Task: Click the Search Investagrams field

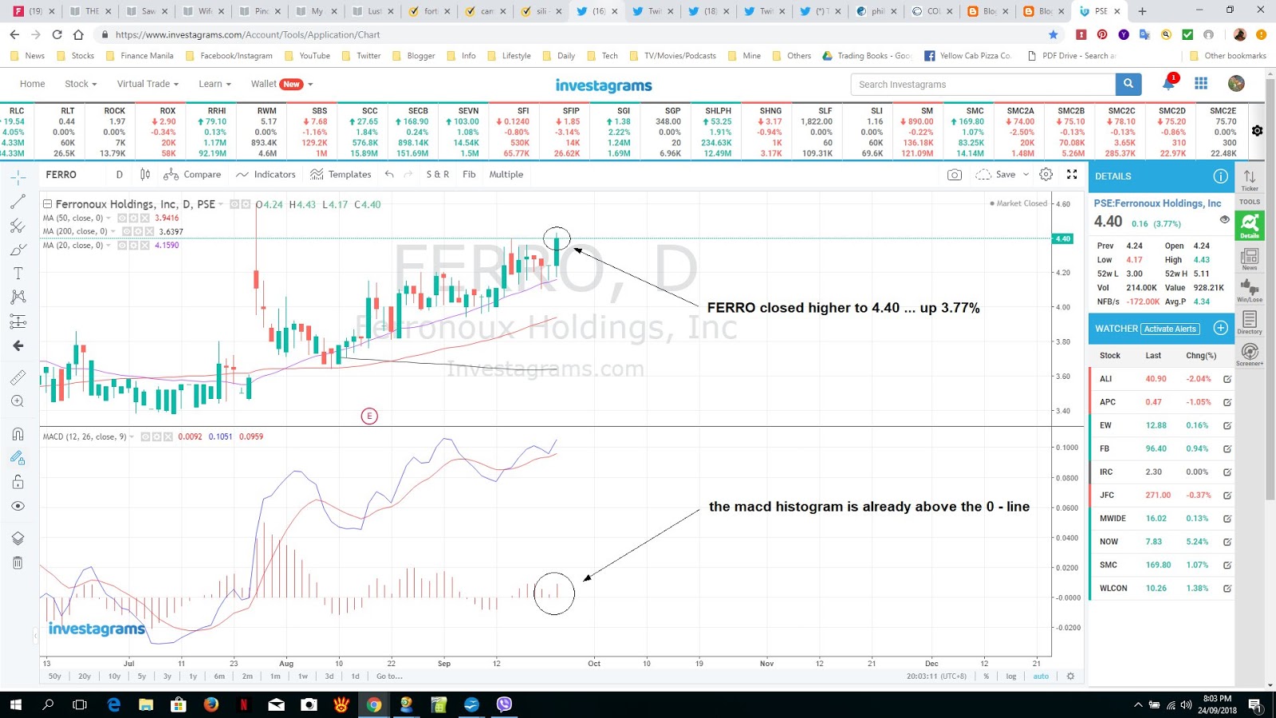Action: (x=983, y=84)
